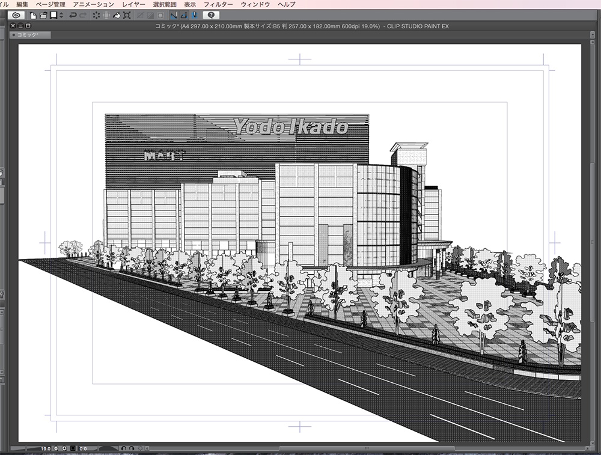Image resolution: width=601 pixels, height=455 pixels.
Task: Open the レイヤー menu
Action: click(133, 4)
